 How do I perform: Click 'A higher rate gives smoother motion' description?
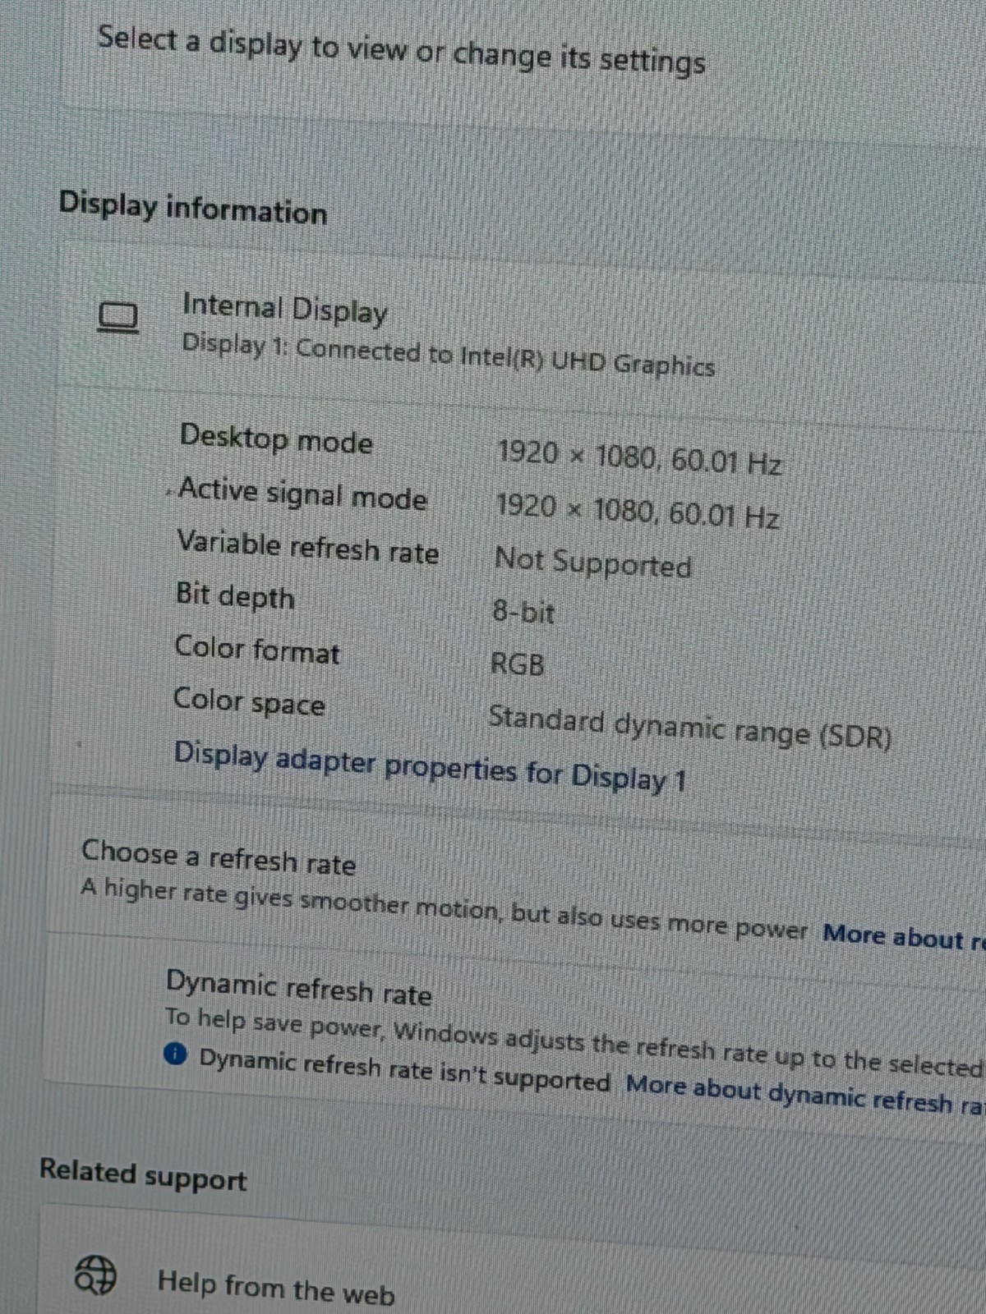tap(445, 907)
